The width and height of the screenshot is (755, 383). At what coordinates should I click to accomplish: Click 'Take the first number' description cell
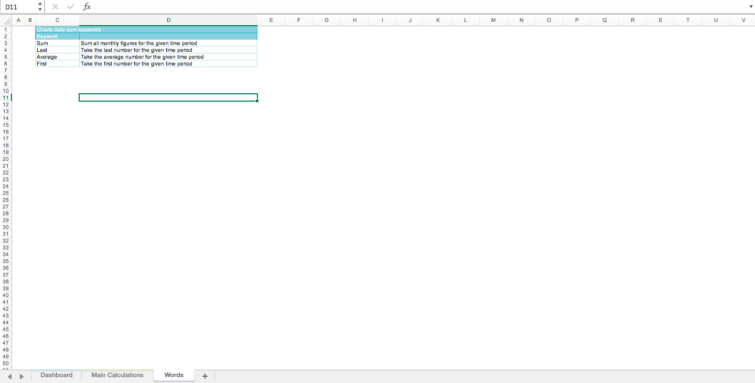coord(168,63)
